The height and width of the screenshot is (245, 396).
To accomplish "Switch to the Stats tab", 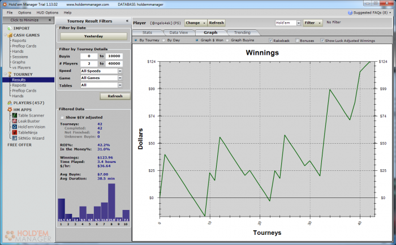I will (x=147, y=33).
